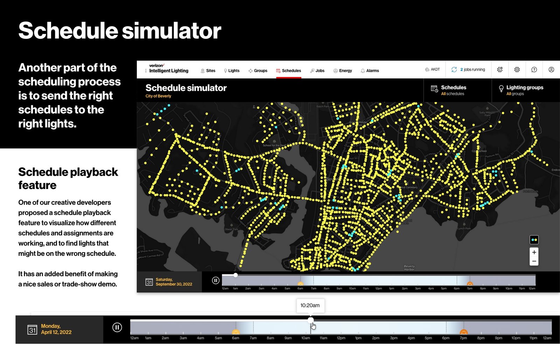Click the Alarms bell icon
Screen dimensions: 560x350
363,71
